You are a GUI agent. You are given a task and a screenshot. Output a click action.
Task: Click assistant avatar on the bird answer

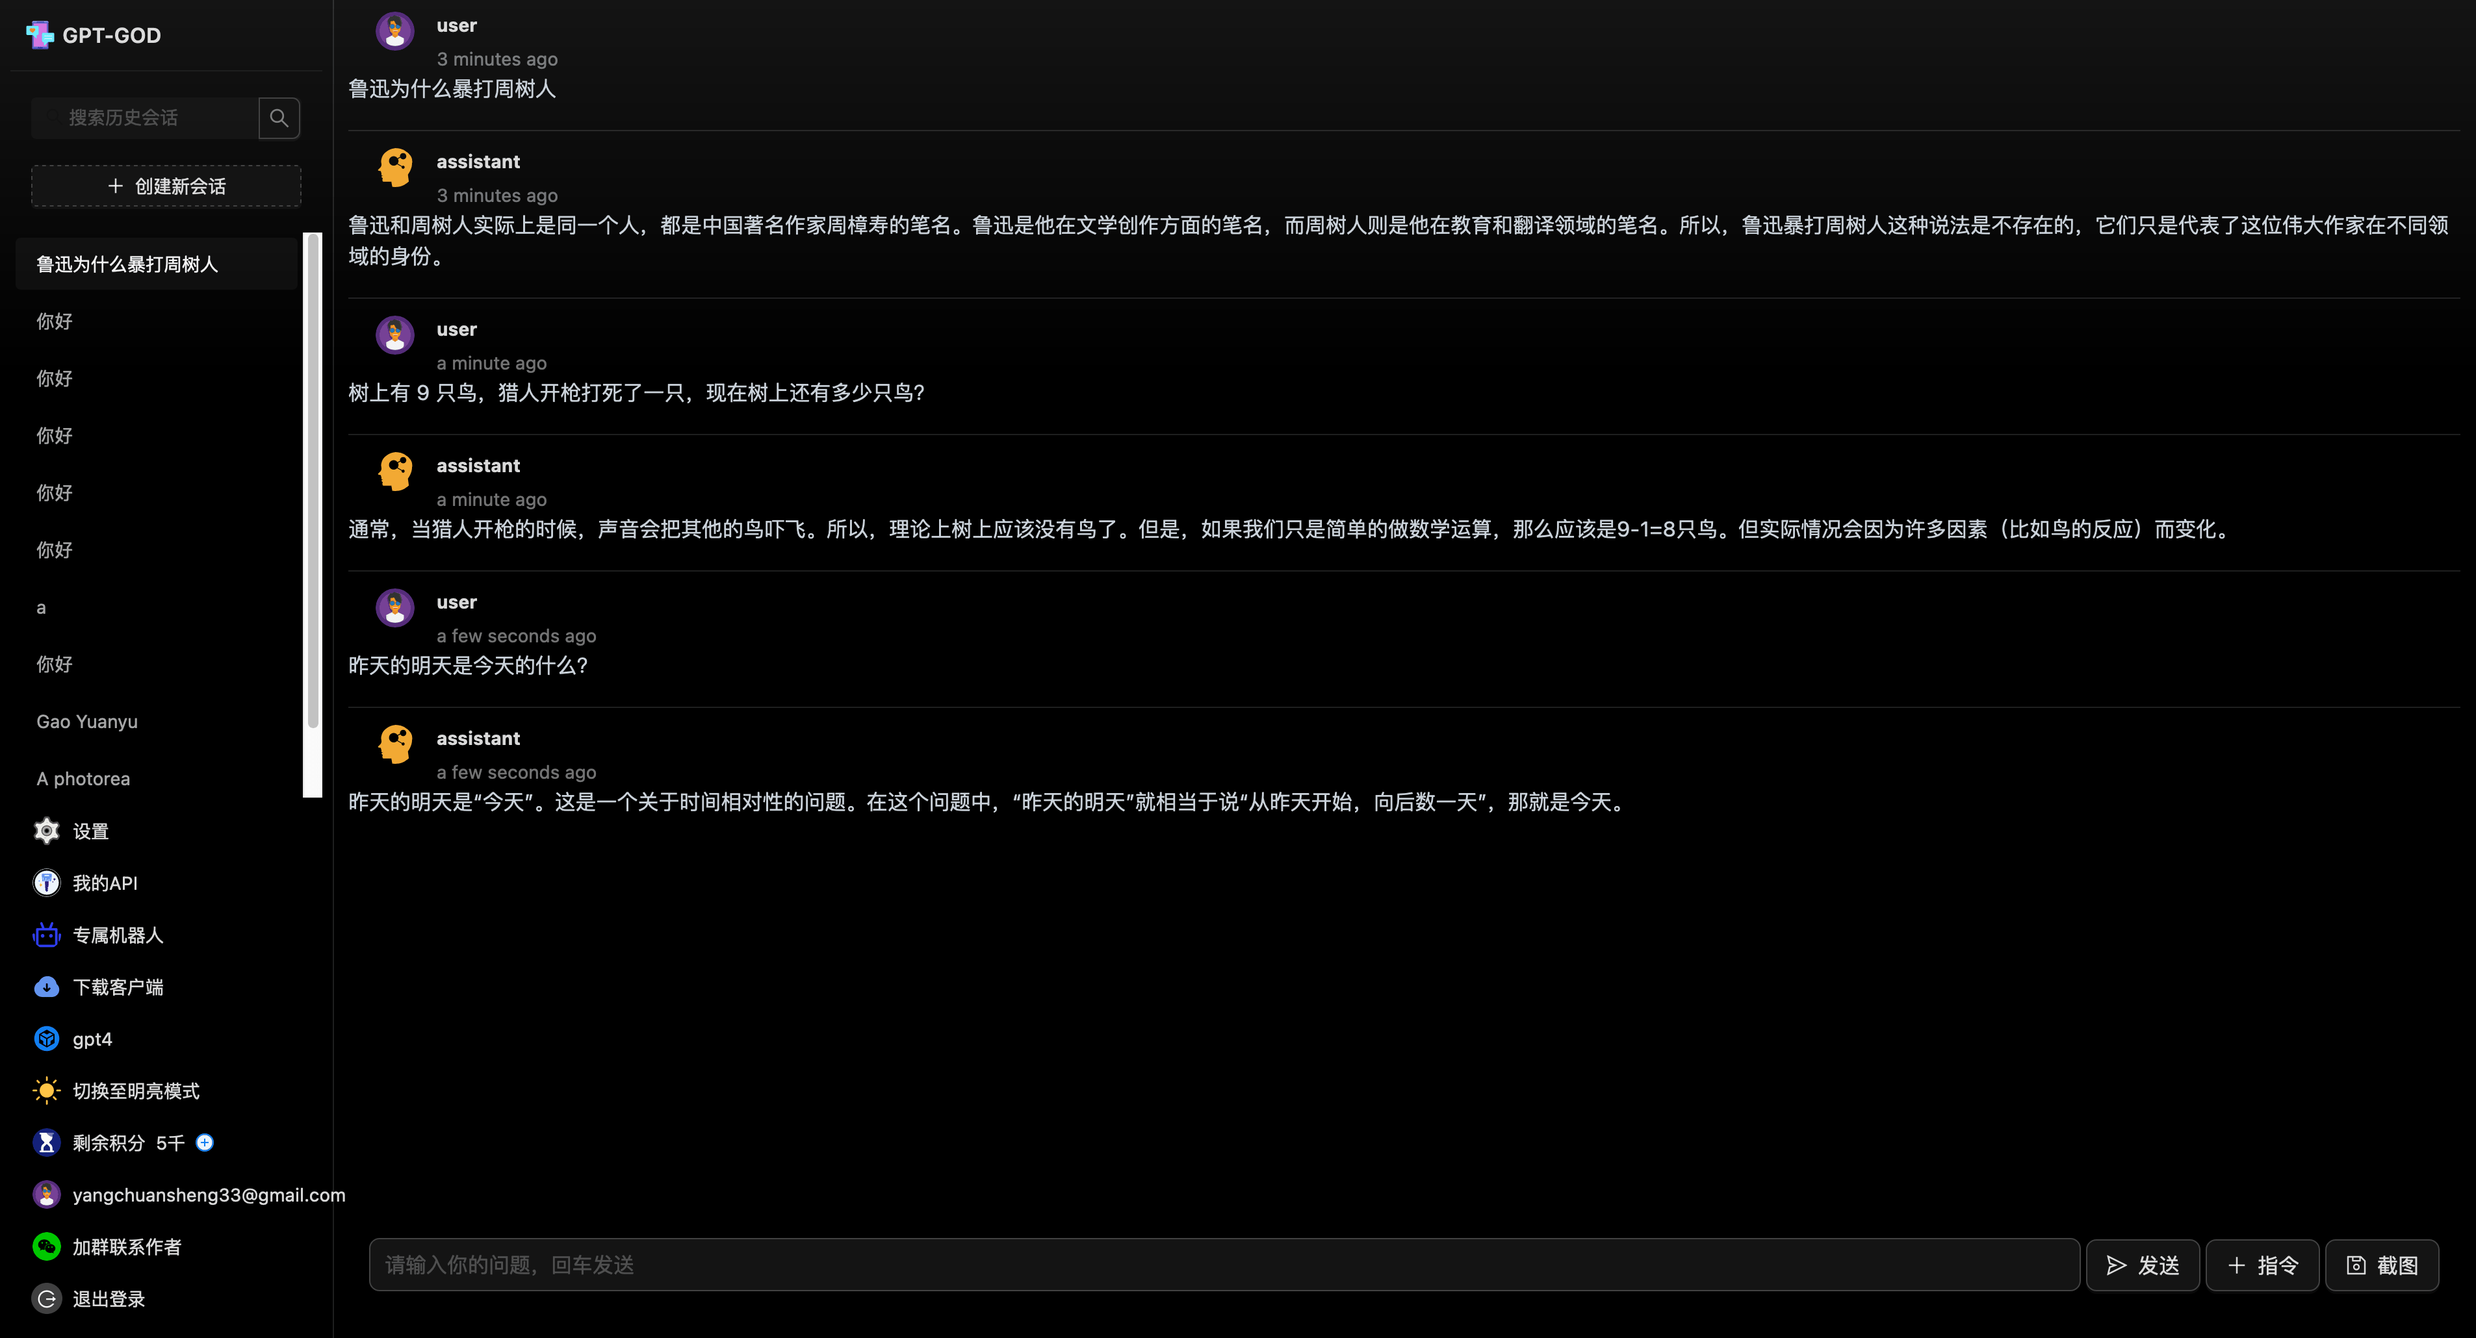(x=394, y=471)
